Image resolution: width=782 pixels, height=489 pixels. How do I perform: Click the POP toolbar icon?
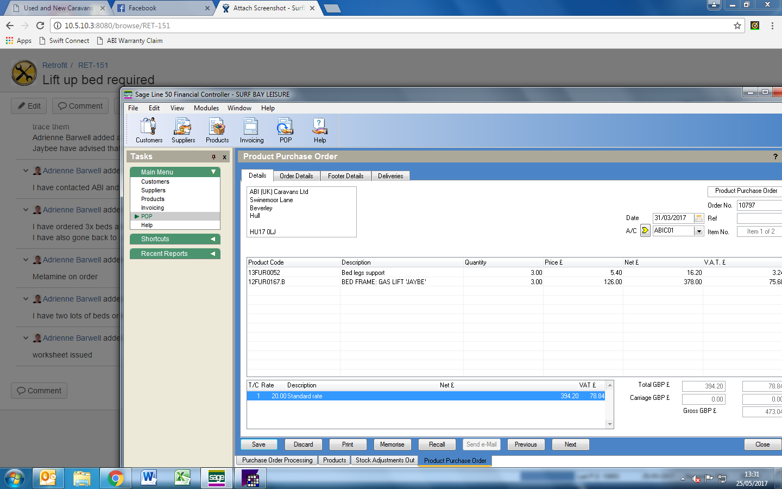click(286, 130)
